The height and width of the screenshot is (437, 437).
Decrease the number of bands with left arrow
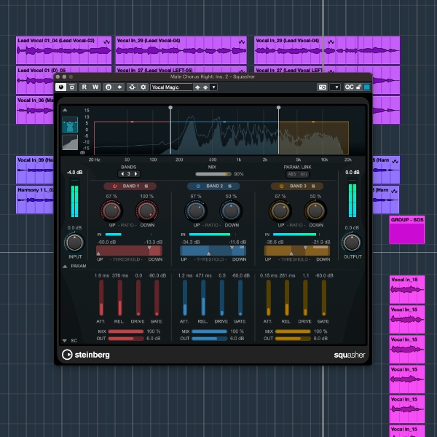(x=122, y=174)
